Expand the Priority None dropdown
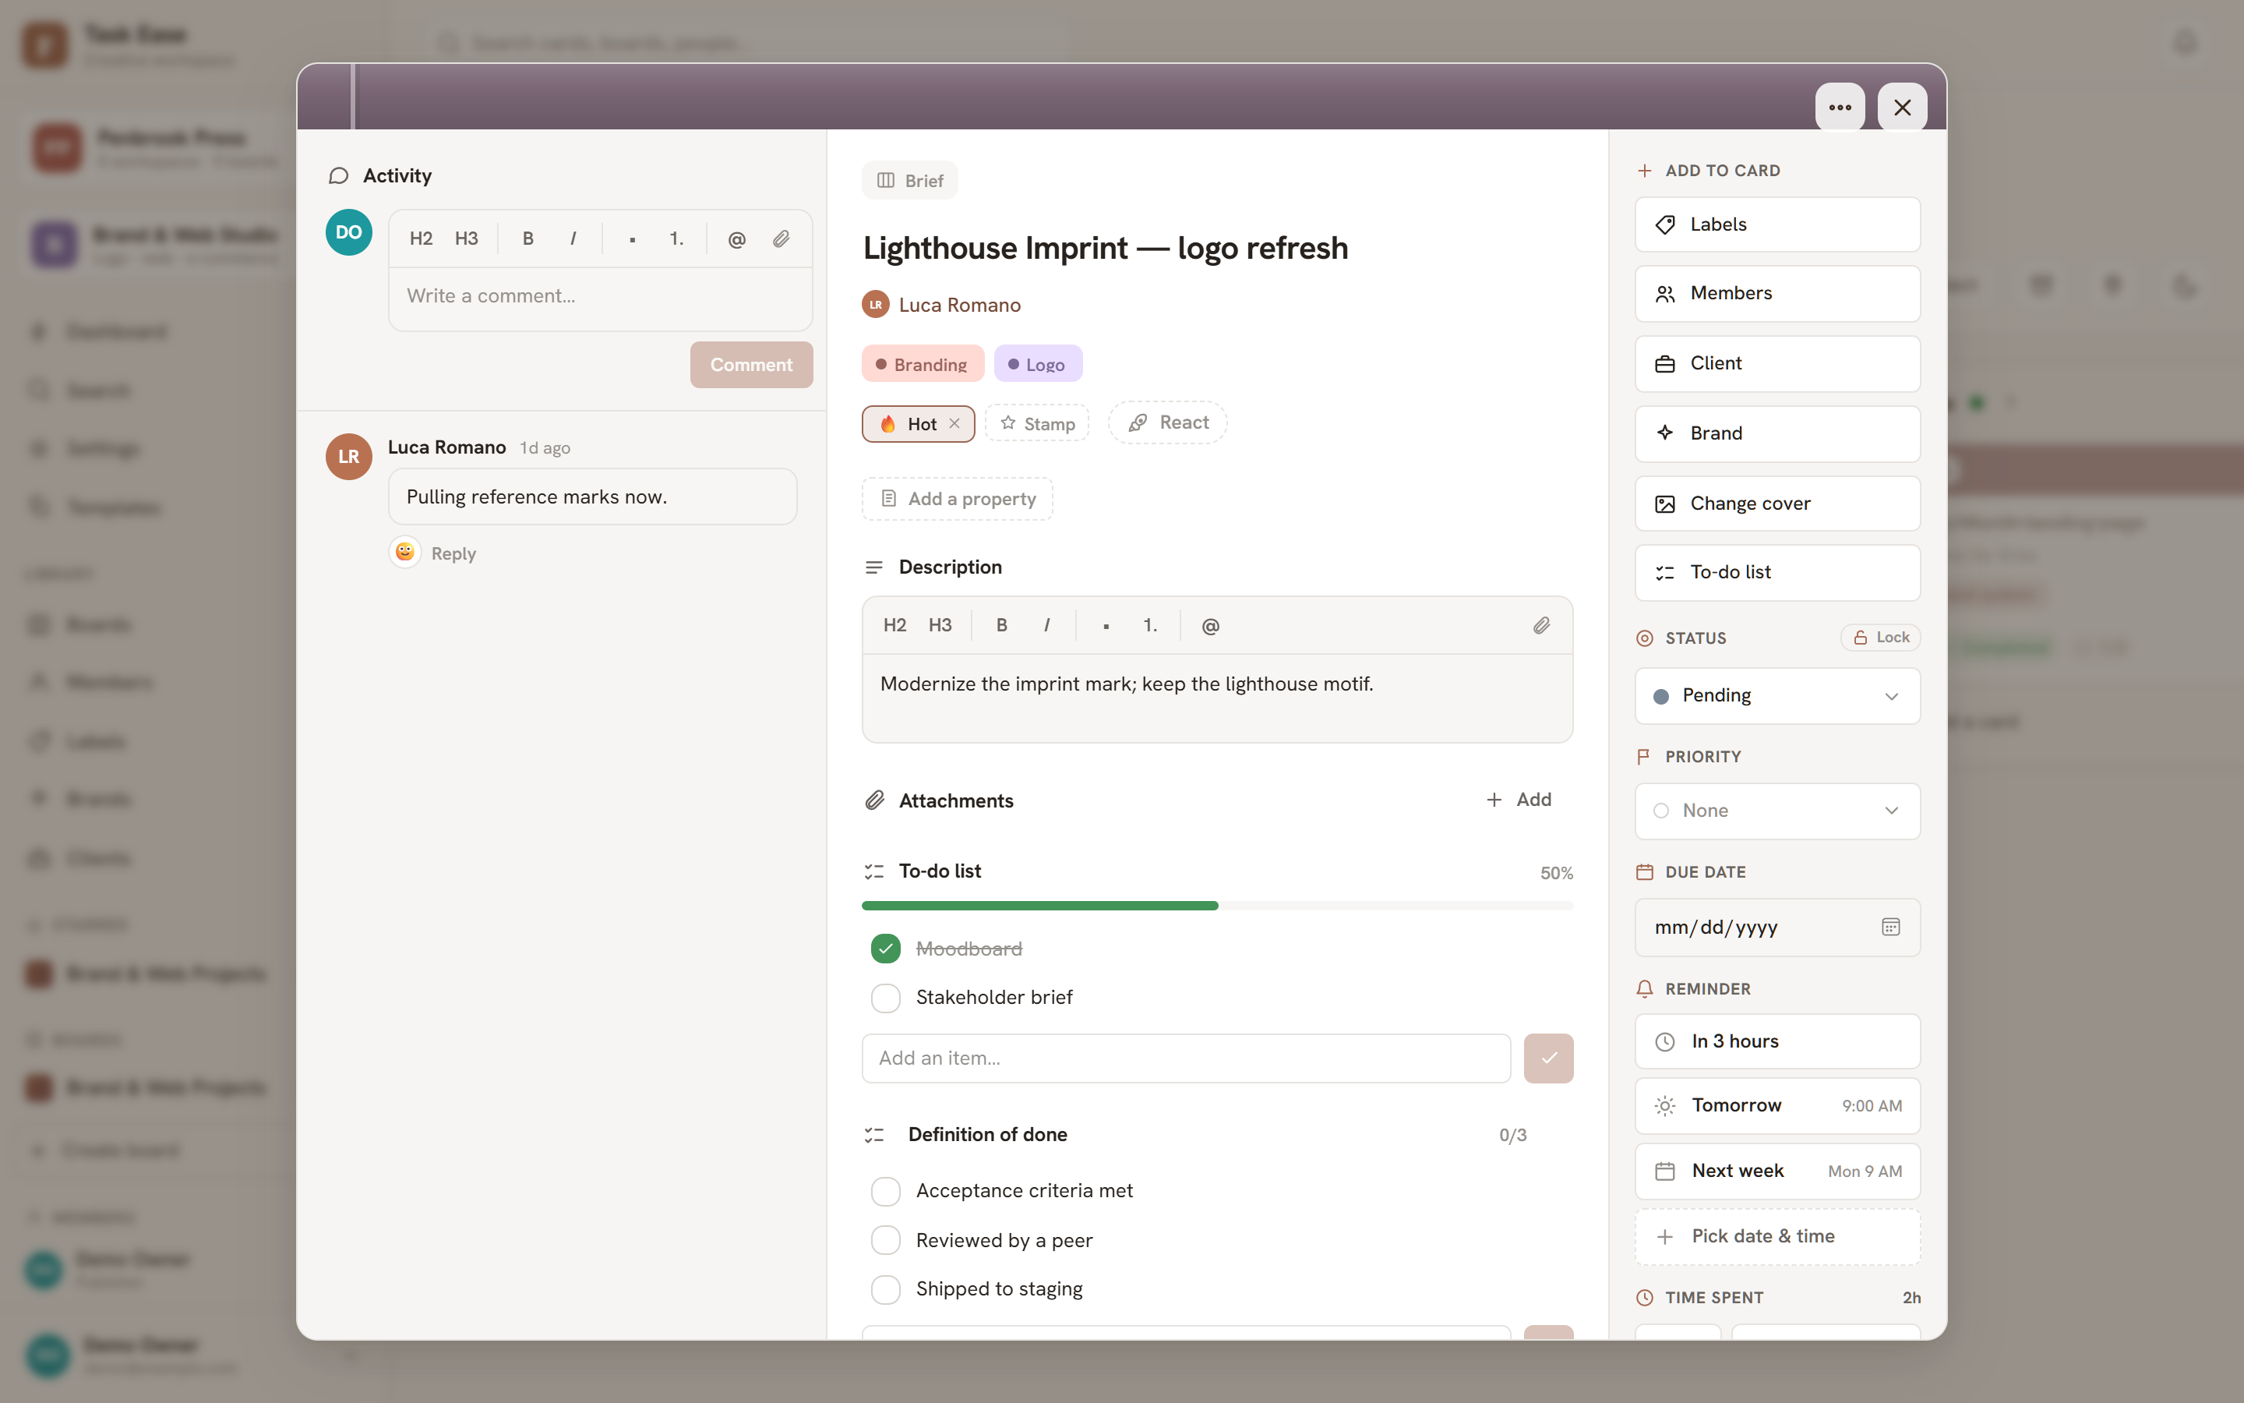The image size is (2244, 1403). click(1776, 811)
